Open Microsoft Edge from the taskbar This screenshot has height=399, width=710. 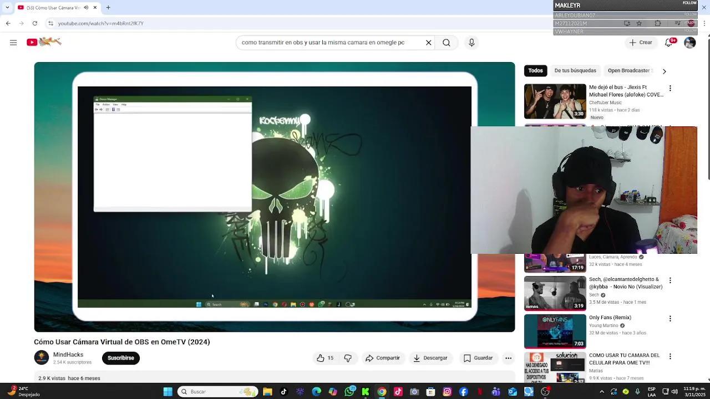[317, 392]
